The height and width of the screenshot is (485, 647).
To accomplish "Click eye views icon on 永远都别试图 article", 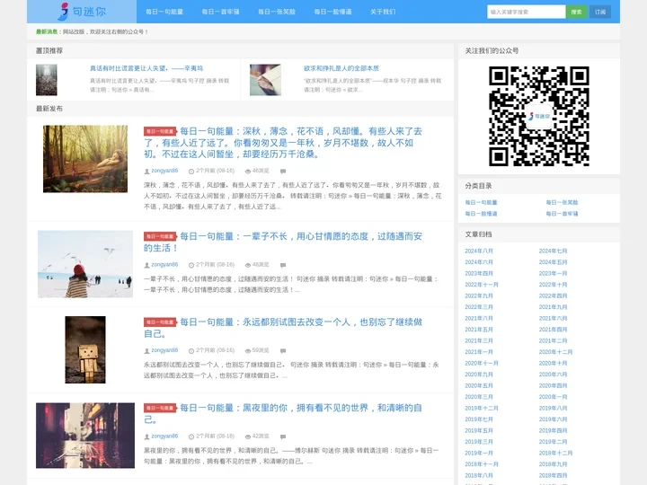I will click(x=248, y=351).
